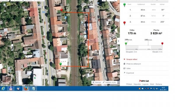Click the red X Smazat měření icon
175x109 pixels.
click(125, 59)
